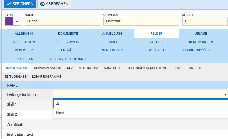Select the Händler sub-tab

point(194,68)
